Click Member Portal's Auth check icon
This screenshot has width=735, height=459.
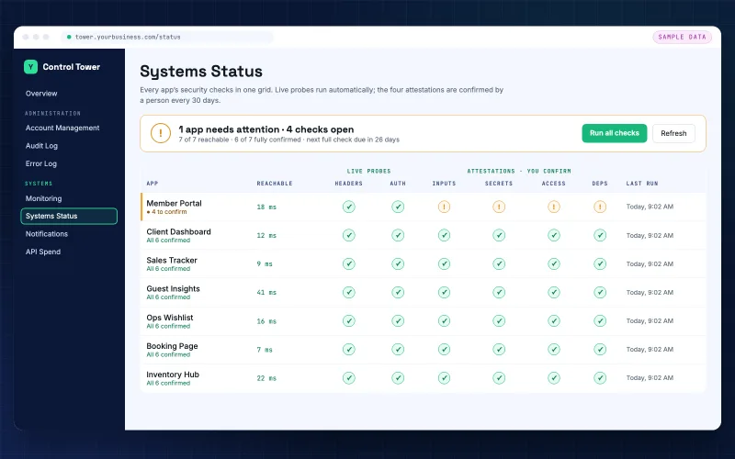tap(398, 207)
